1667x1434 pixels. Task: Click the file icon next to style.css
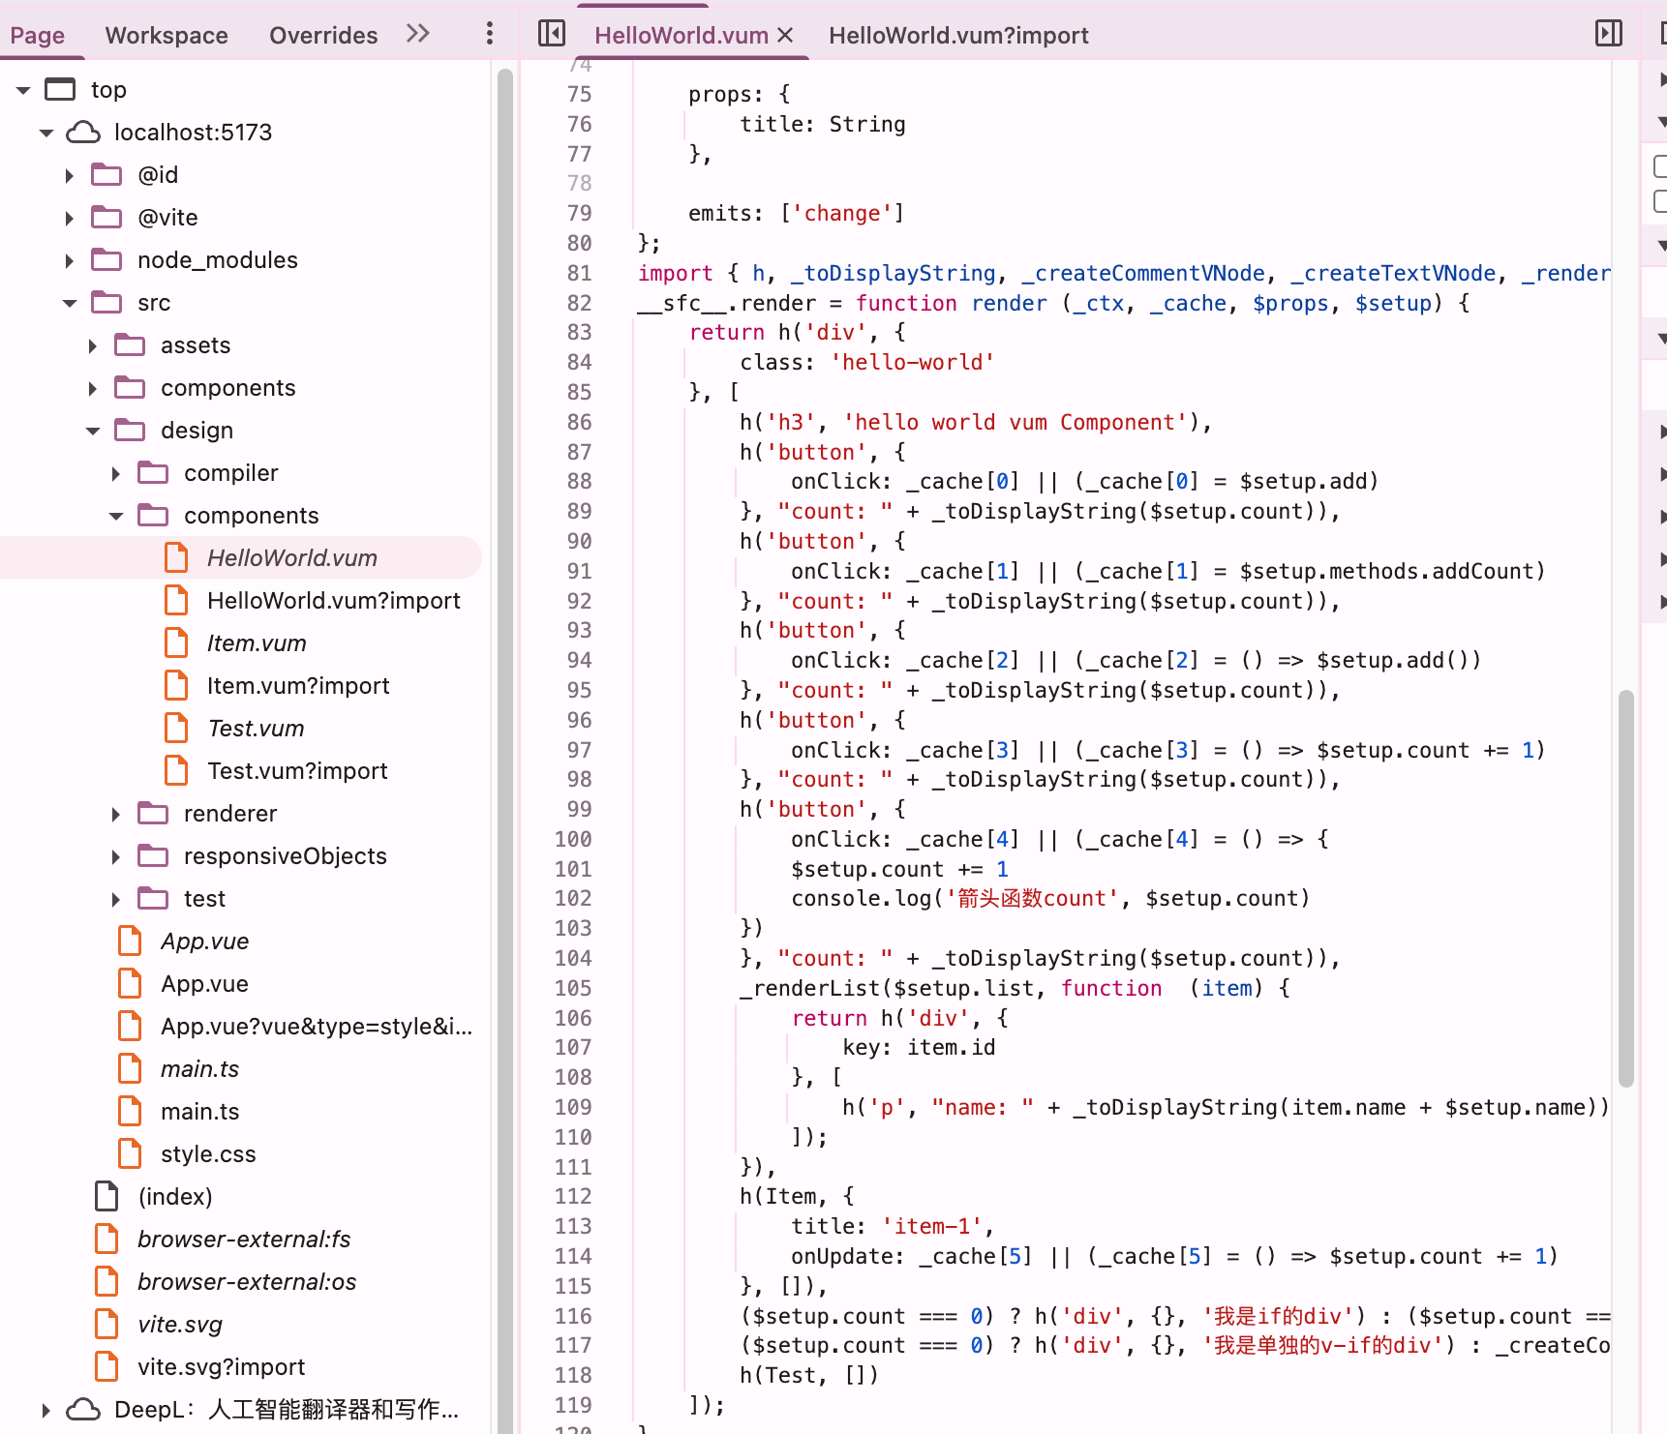point(129,1154)
